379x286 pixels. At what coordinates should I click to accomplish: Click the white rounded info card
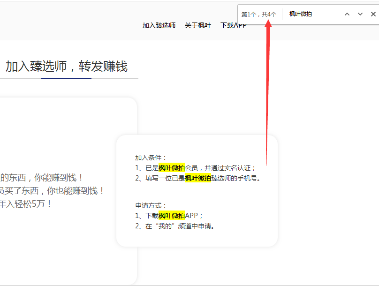tap(197, 190)
